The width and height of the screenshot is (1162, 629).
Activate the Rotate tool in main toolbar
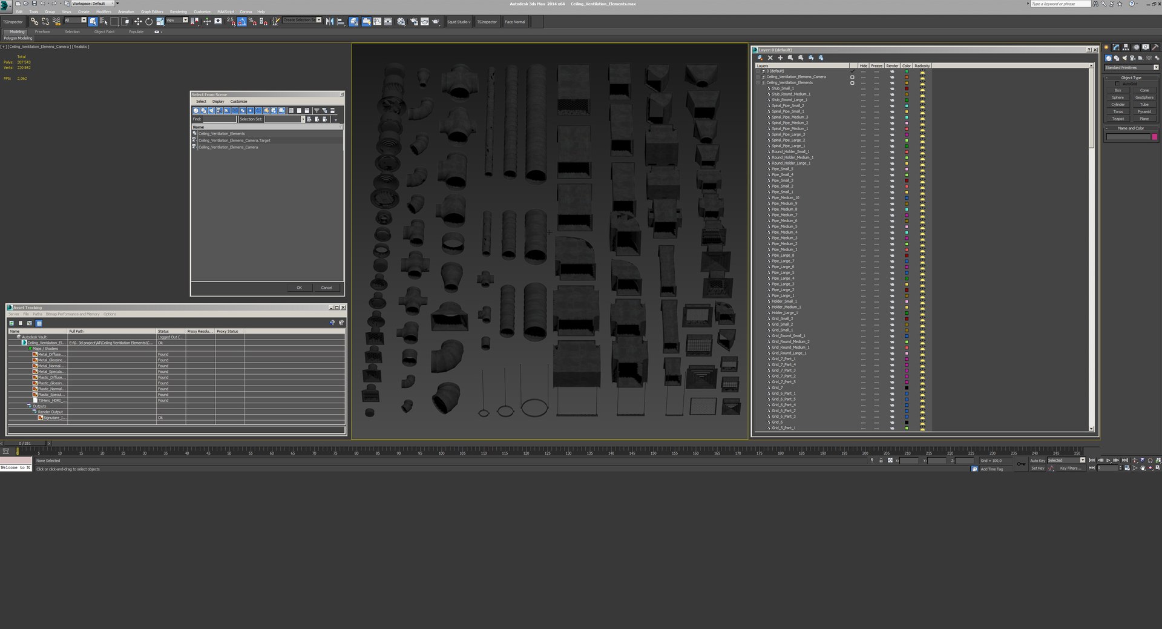tap(149, 21)
